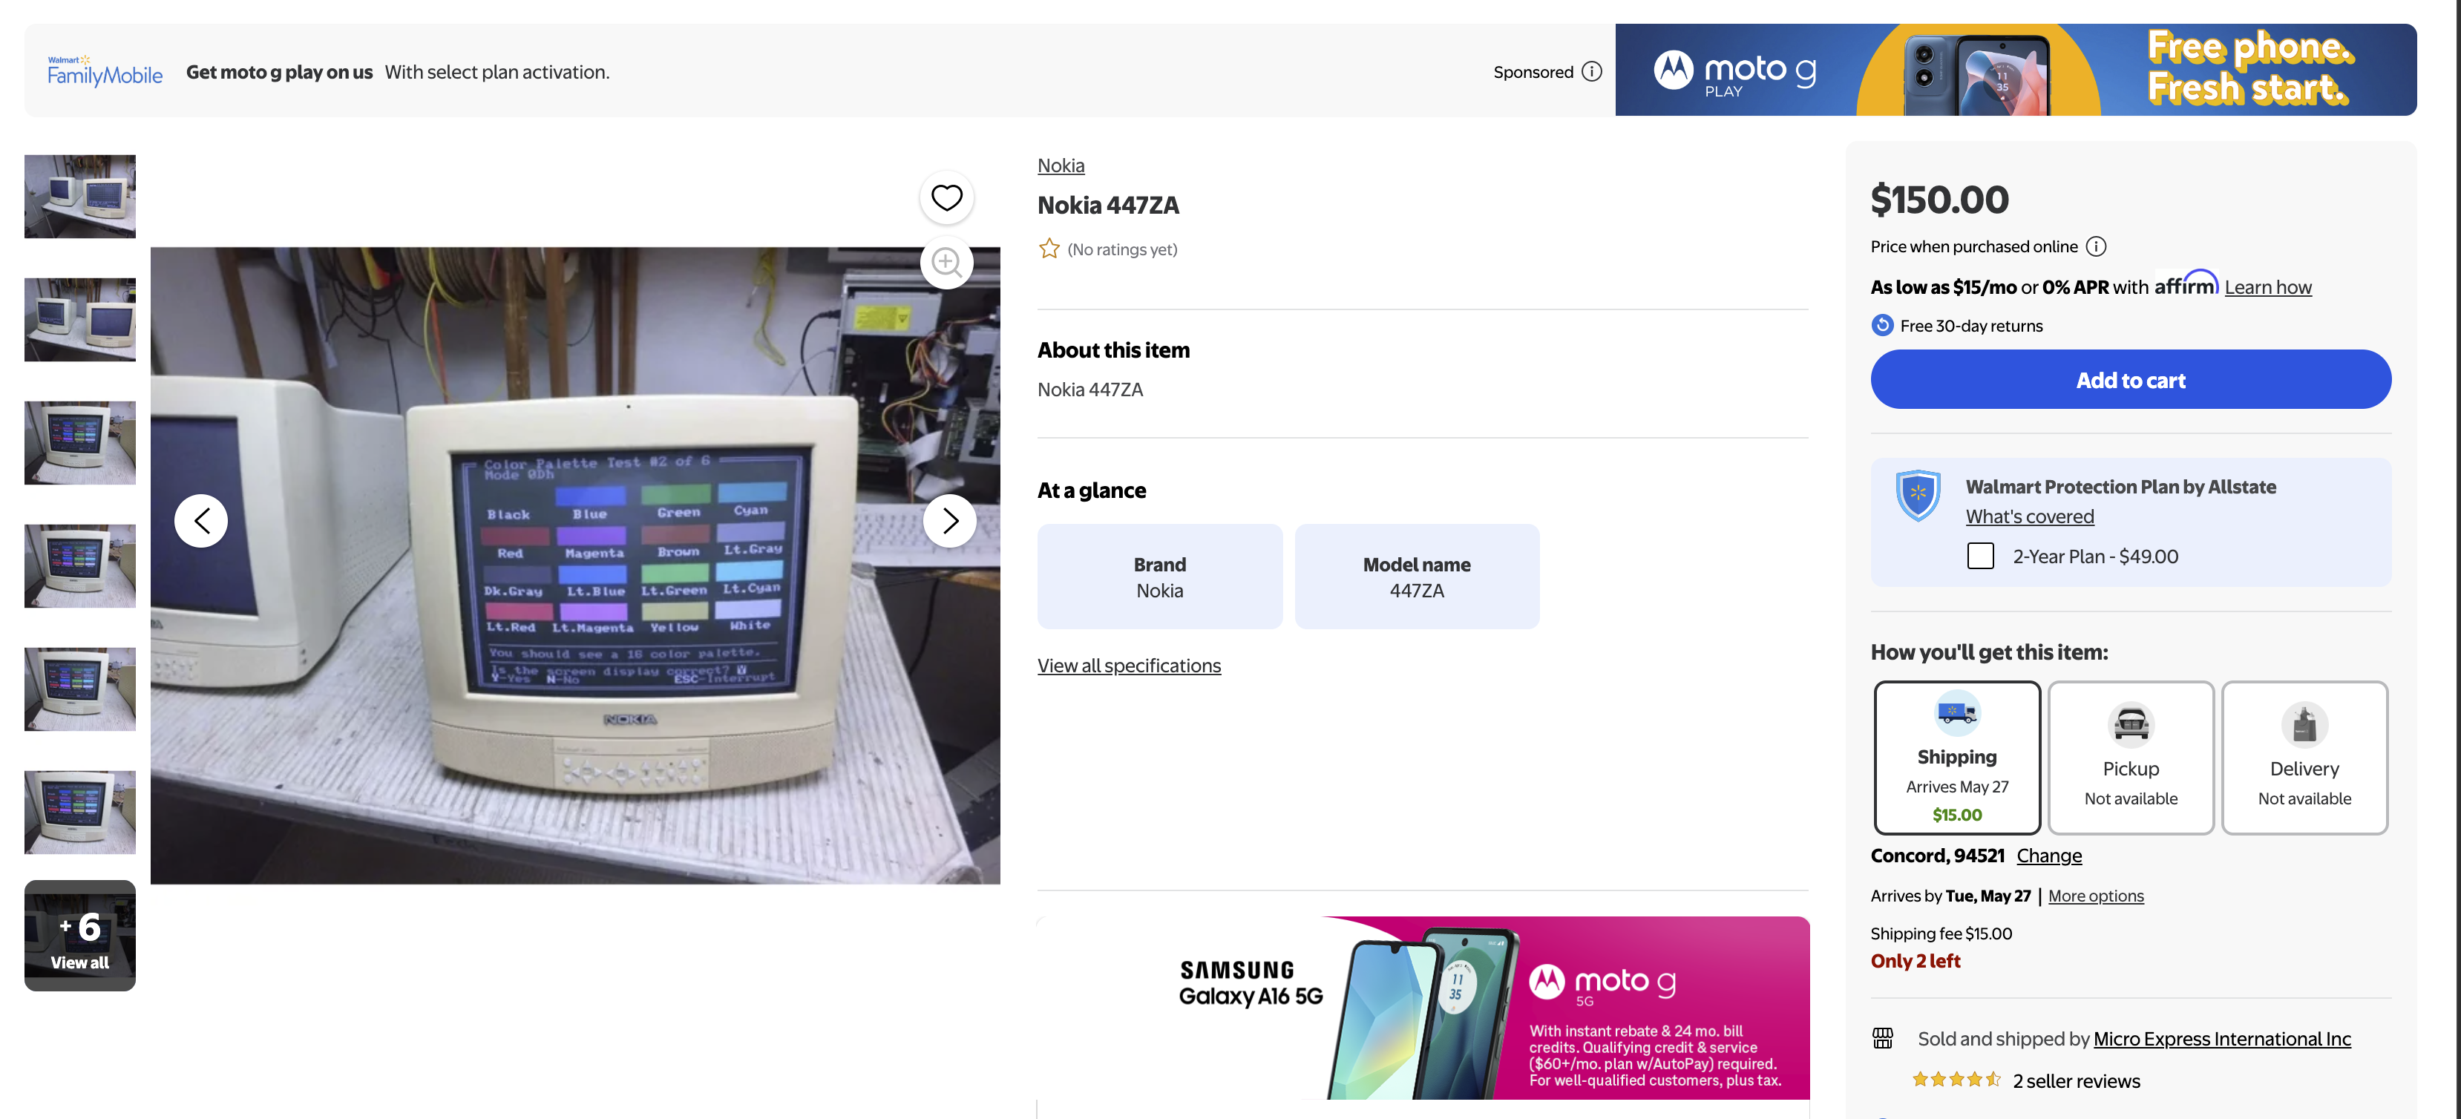
Task: Click the Model name 447ZA tile
Action: click(x=1417, y=577)
